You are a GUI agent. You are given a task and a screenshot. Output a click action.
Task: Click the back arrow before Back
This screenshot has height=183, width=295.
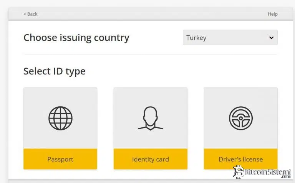(x=25, y=14)
